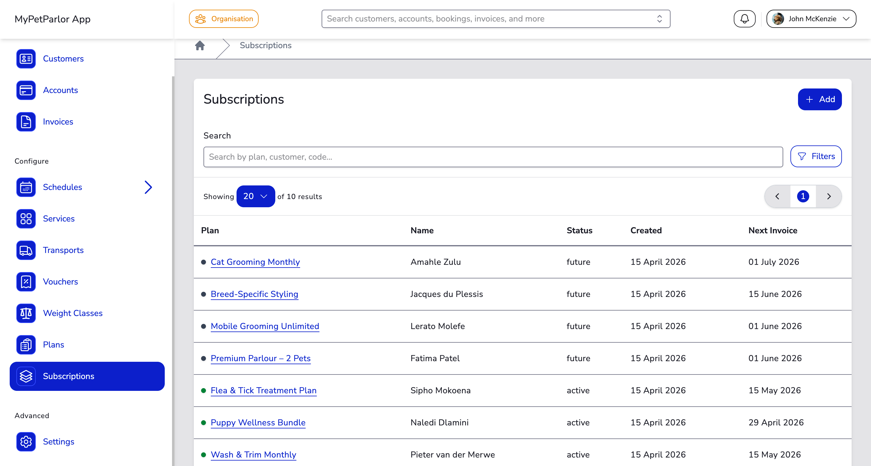
Task: Expand the Schedules submenu chevron
Action: tap(148, 187)
